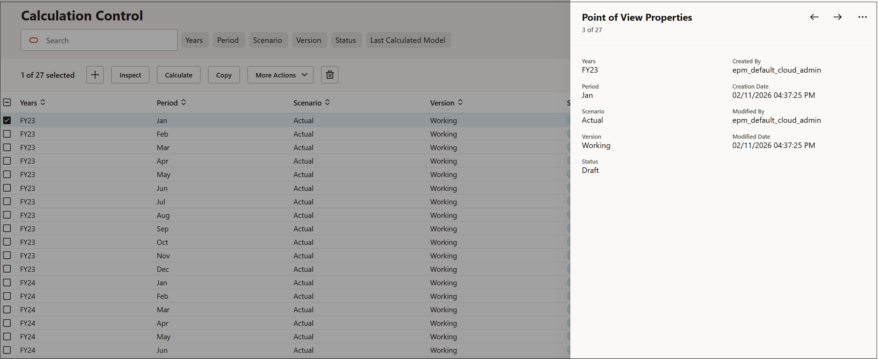The image size is (878, 359).
Task: Click the Inspect button
Action: [x=130, y=75]
